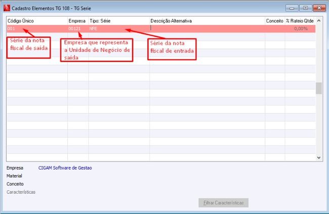Close the Cadastro Elementos TG 108 window
Viewport: 329px width, 214px height.
[x=319, y=8]
